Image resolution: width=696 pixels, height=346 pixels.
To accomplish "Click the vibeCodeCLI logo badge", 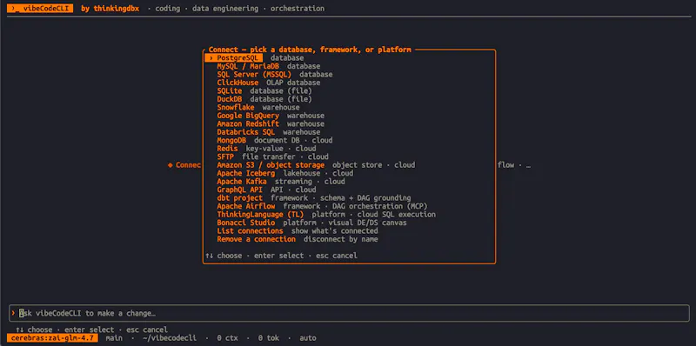I will [40, 9].
